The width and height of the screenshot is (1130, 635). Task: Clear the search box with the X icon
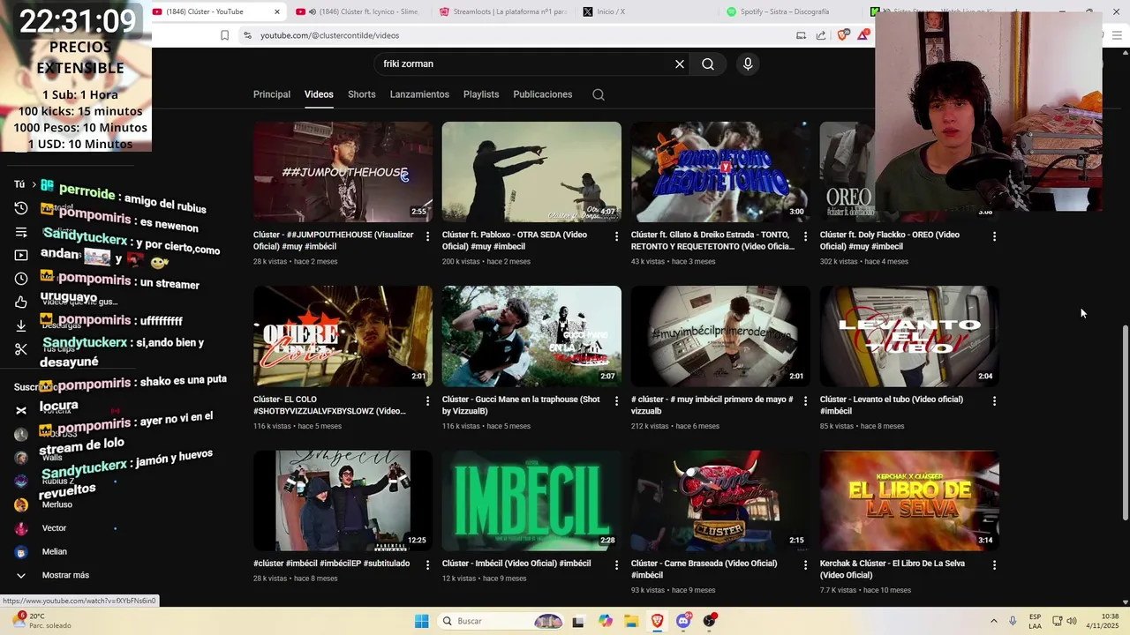tap(680, 64)
